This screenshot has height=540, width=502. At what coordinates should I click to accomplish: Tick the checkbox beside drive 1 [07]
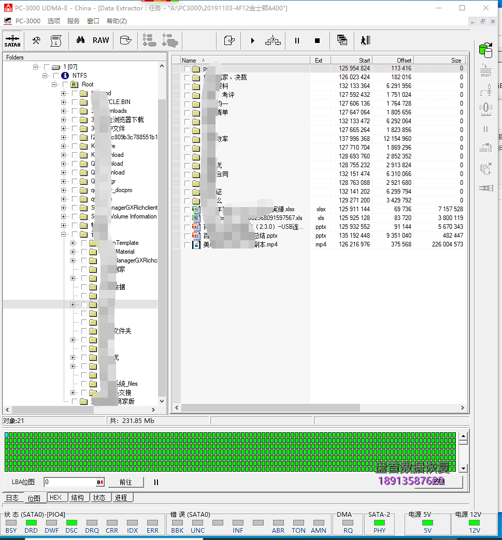coord(47,67)
